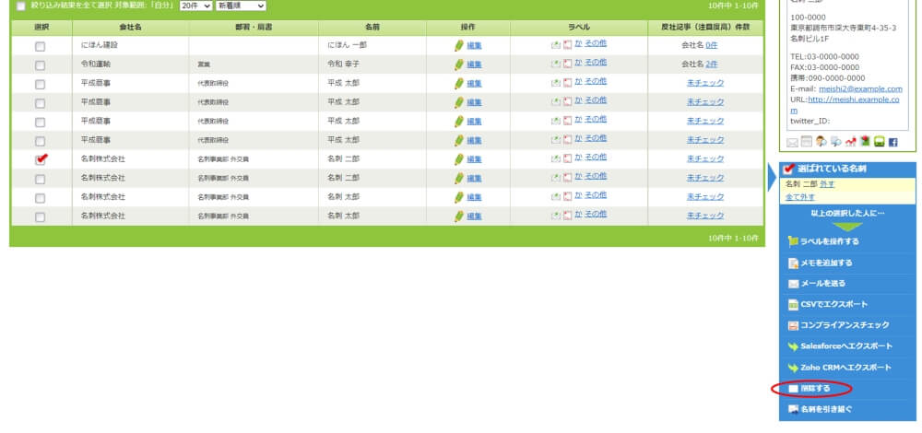Click the envelope mail icon below the card details

(792, 142)
